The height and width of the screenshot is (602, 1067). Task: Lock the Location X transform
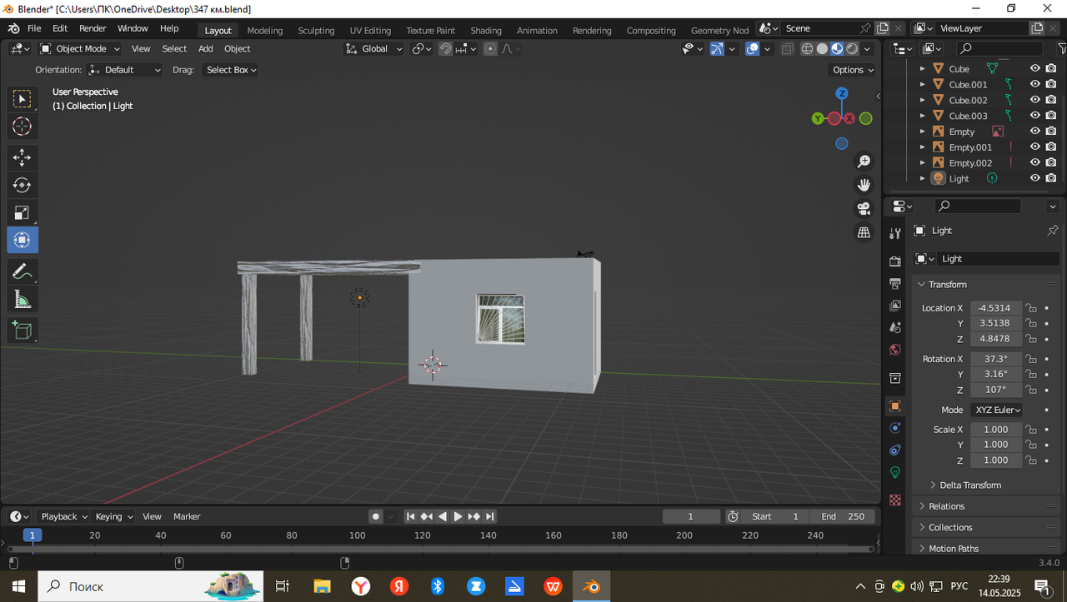pyautogui.click(x=1031, y=308)
